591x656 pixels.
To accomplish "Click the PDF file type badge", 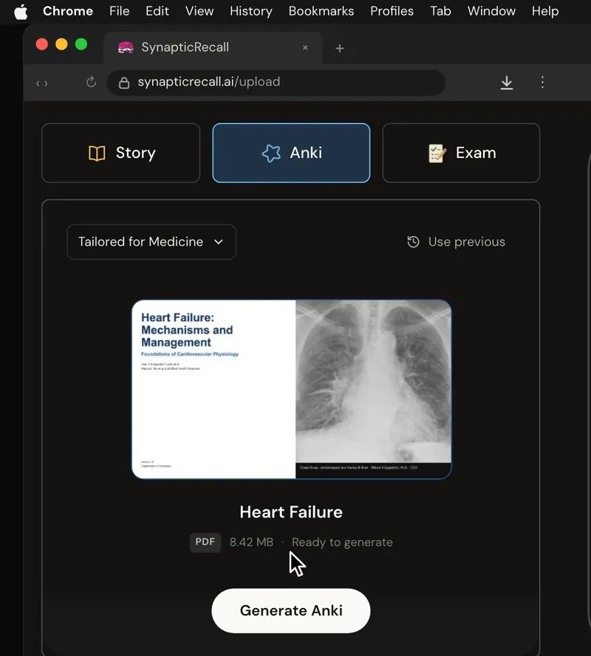I will tap(205, 542).
